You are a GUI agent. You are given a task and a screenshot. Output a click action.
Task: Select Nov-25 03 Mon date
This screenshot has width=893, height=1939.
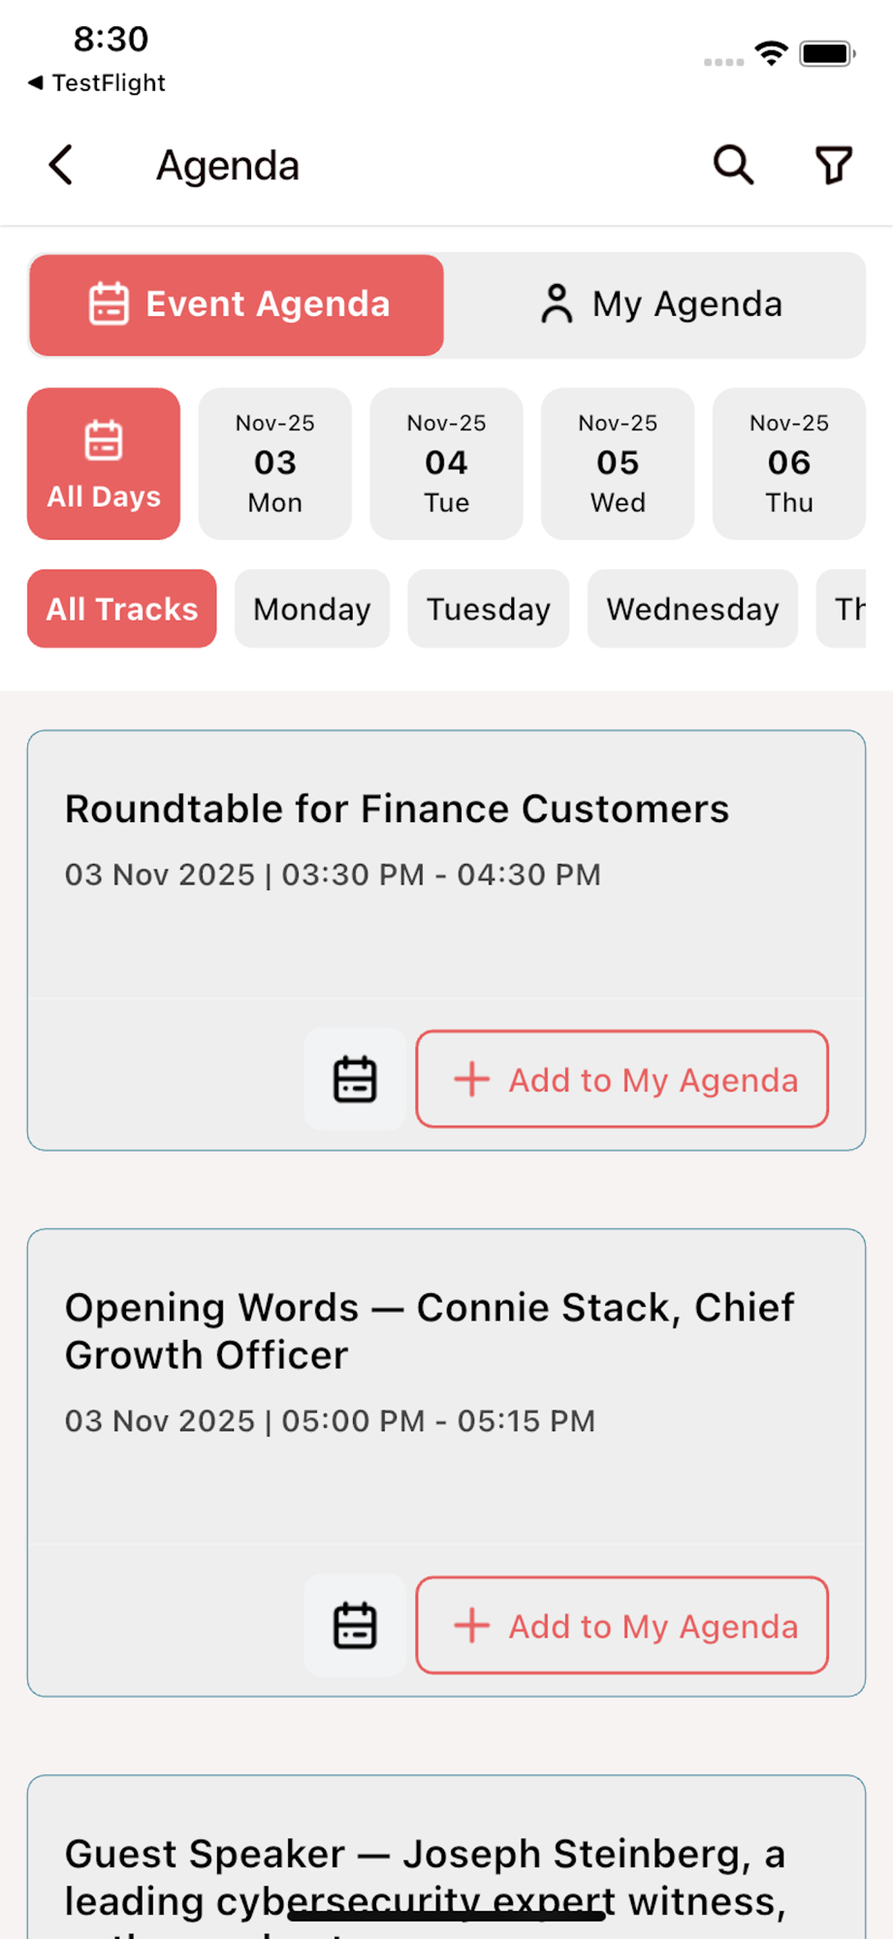tap(275, 463)
